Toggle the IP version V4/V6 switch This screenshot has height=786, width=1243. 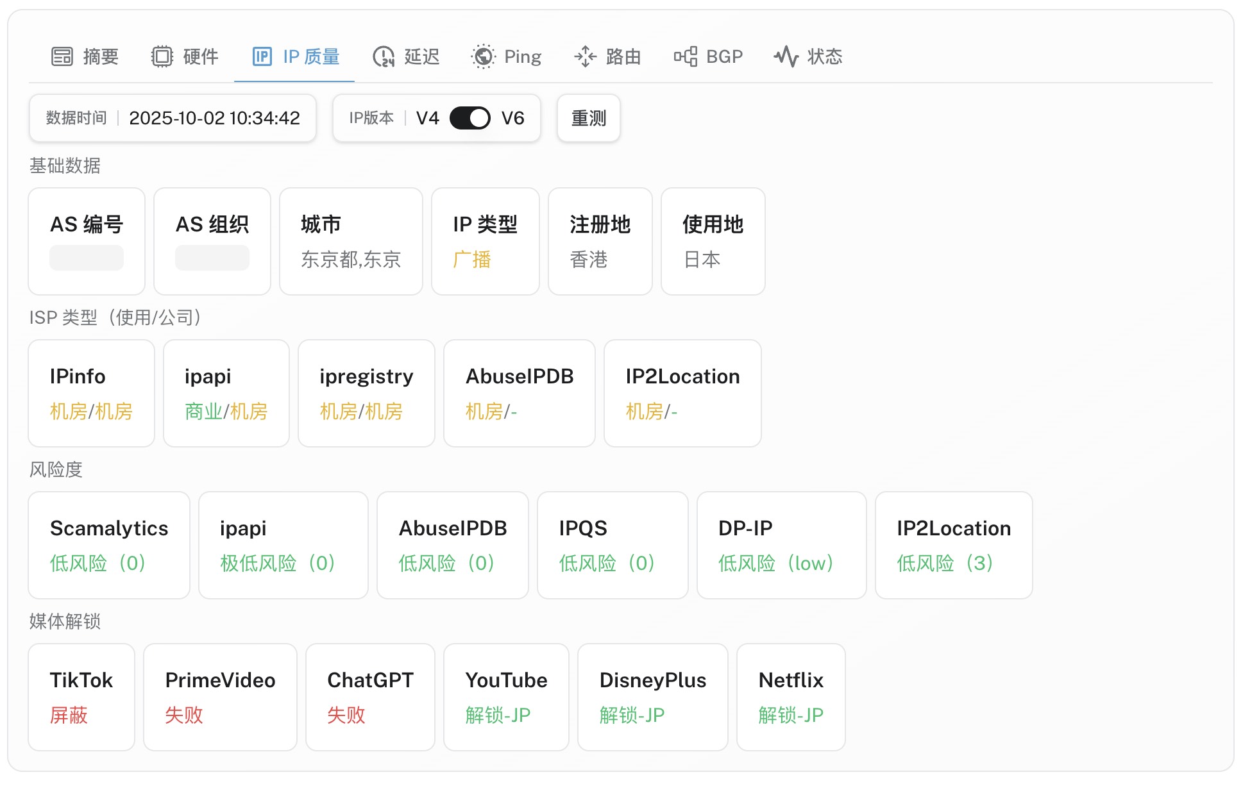[469, 118]
